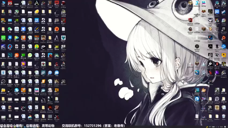Open the Photoshop shortcut

coord(10,56)
